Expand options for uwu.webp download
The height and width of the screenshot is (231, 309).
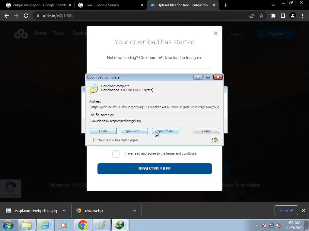pos(135,211)
